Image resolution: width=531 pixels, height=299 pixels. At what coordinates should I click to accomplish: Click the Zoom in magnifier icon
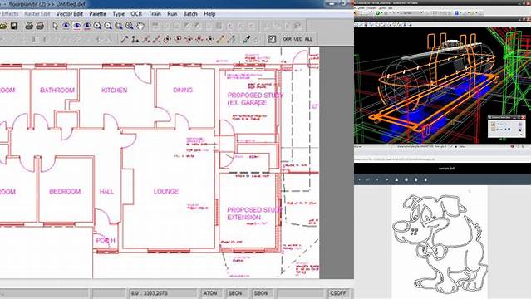tap(97, 26)
